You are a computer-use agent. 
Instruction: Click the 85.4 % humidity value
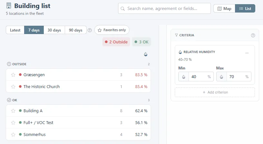coord(141,87)
